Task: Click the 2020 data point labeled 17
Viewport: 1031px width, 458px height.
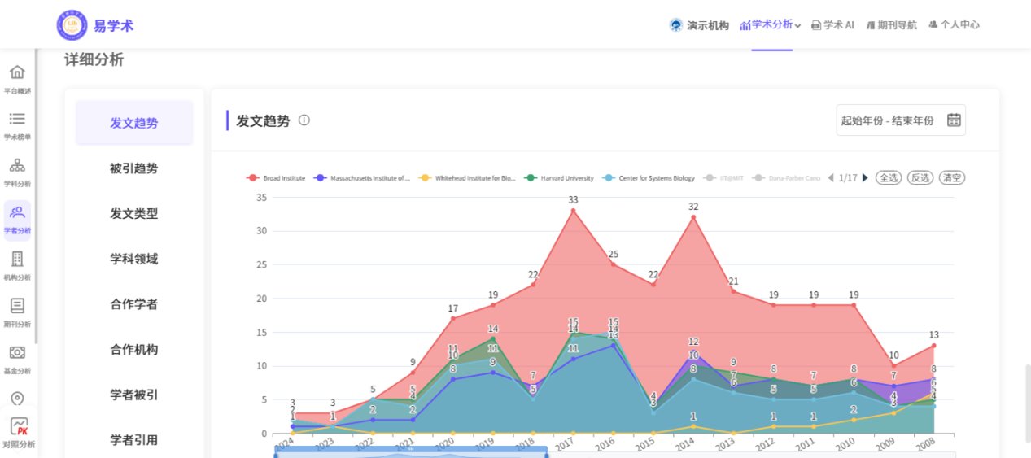Action: [x=452, y=319]
